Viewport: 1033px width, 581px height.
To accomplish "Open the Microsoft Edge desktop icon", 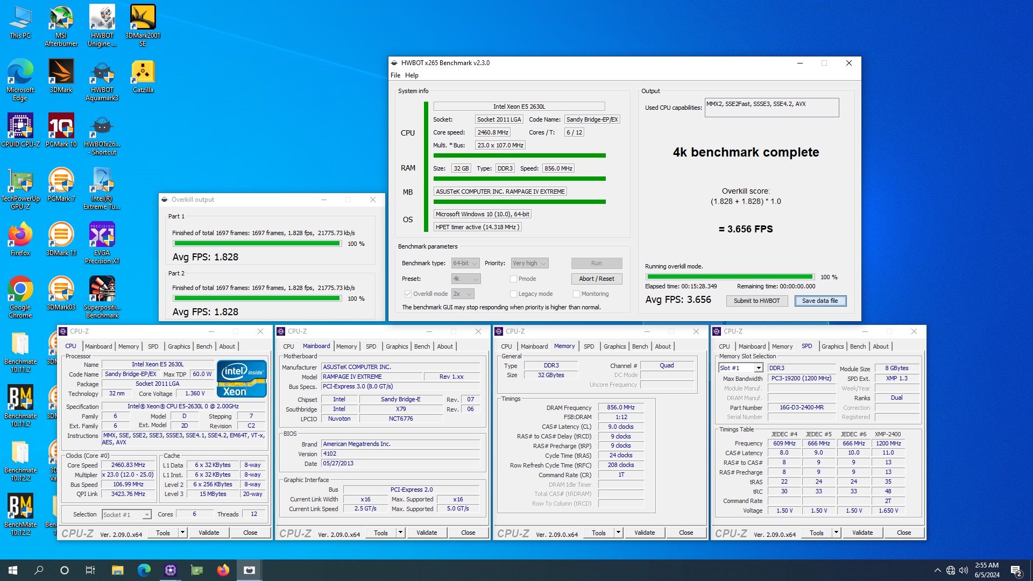I will [20, 80].
